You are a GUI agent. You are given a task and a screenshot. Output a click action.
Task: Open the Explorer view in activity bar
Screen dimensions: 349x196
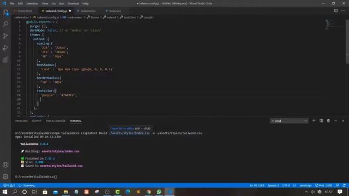pyautogui.click(x=5, y=13)
